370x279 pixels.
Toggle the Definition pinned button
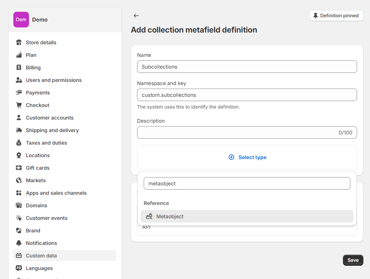(336, 16)
